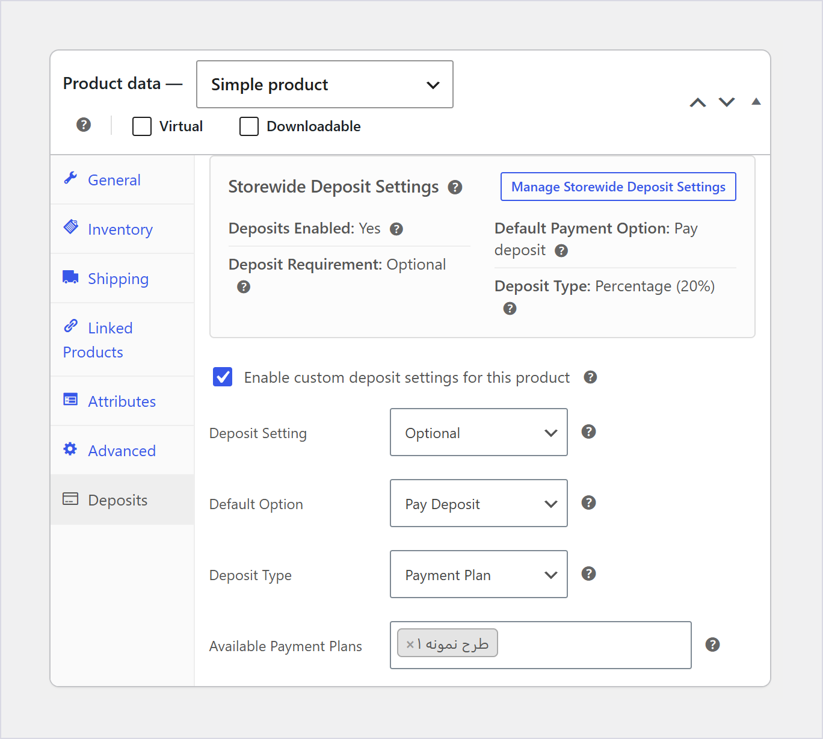
Task: Collapse the Product data panel triangle
Action: point(756,102)
